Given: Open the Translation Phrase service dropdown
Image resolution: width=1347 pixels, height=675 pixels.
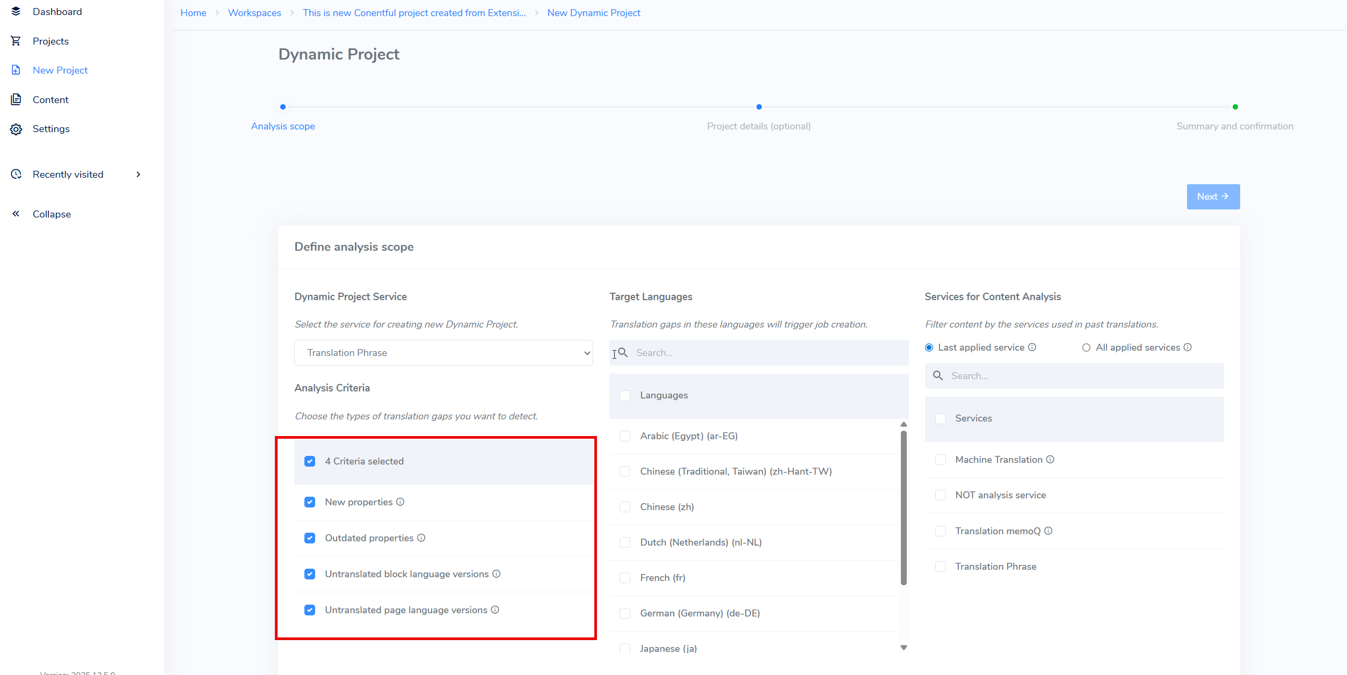Looking at the screenshot, I should (x=443, y=353).
